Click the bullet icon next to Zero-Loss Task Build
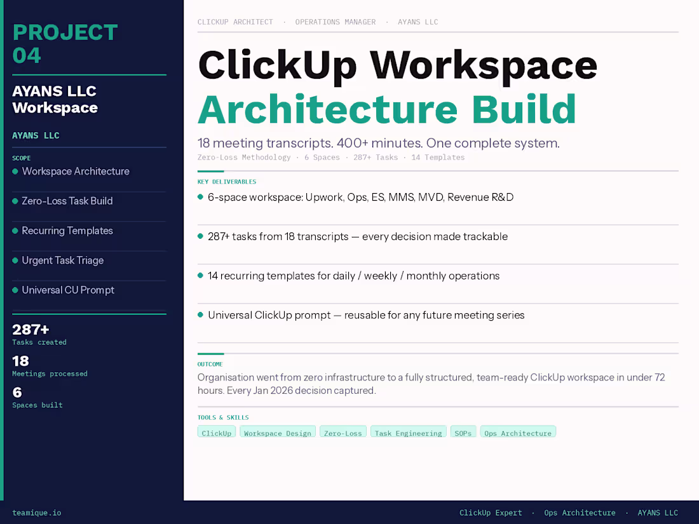The height and width of the screenshot is (524, 699). pos(15,201)
